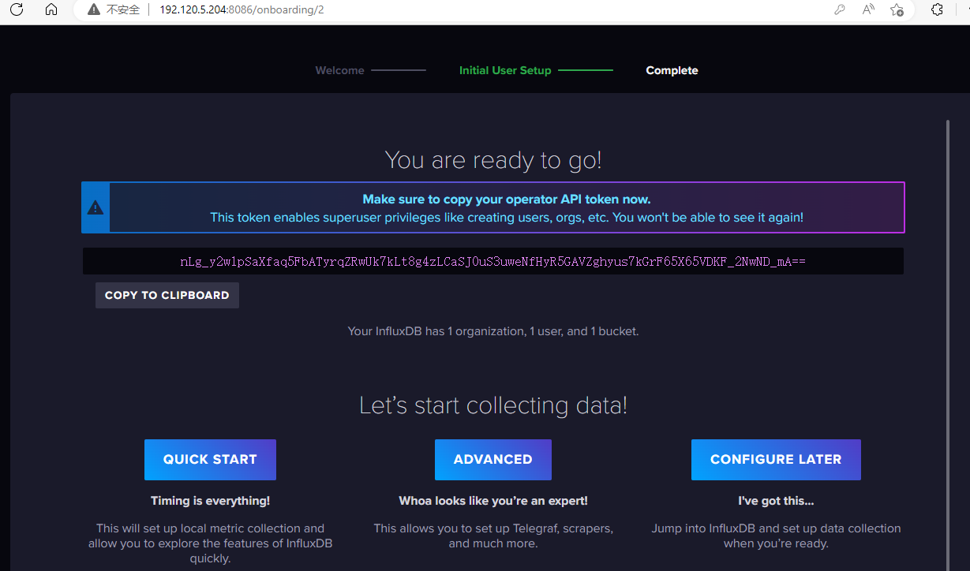Viewport: 970px width, 571px height.
Task: Open the browser extensions puzzle icon
Action: tap(937, 9)
